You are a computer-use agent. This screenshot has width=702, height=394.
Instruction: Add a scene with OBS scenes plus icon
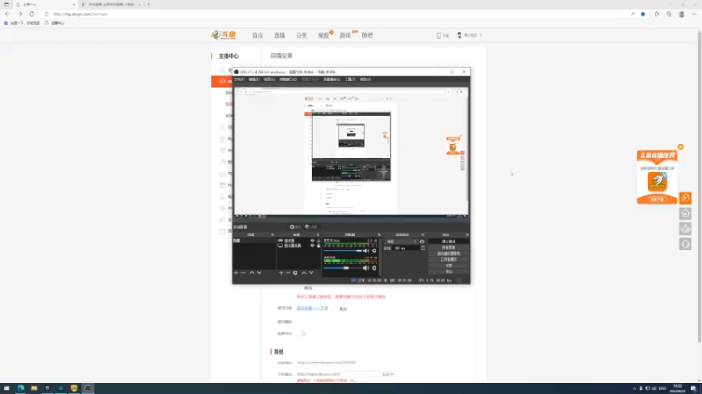tap(236, 273)
